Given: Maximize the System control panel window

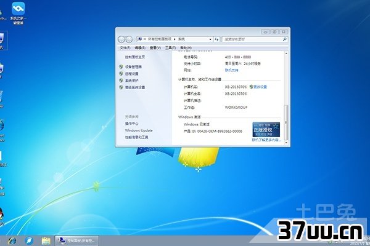Looking at the screenshot, I should 274,32.
